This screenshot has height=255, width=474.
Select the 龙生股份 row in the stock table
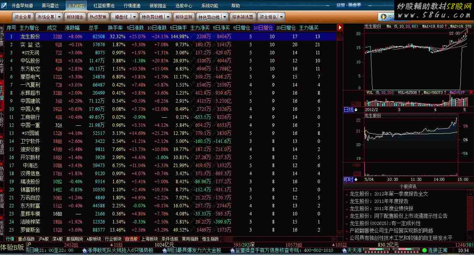click(171, 36)
